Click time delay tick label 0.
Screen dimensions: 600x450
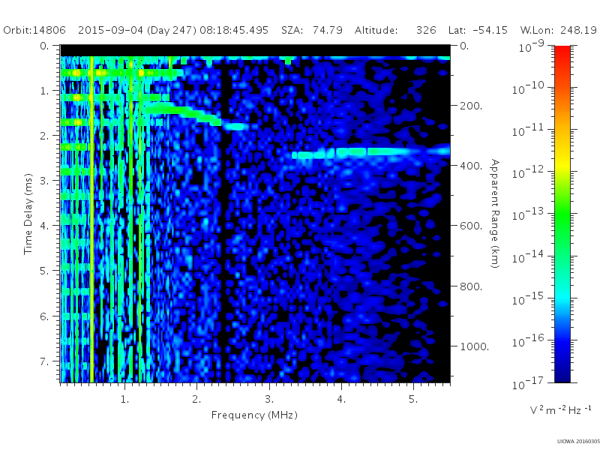pyautogui.click(x=45, y=46)
